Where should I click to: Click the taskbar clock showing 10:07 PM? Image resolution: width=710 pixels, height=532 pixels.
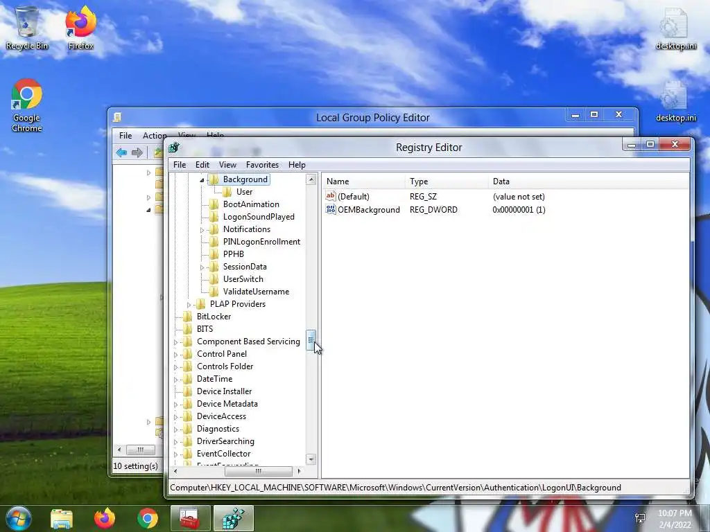675,518
